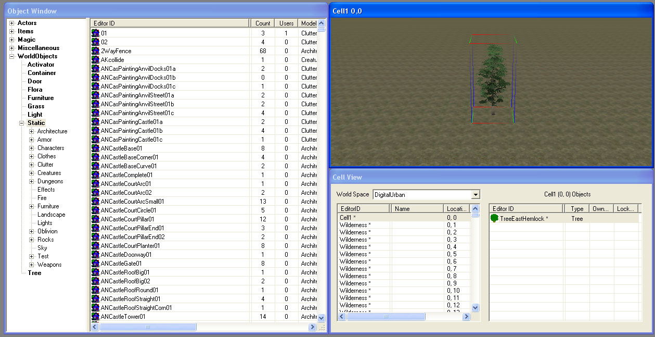Click the icon next to 2WayFence
The width and height of the screenshot is (655, 337).
click(95, 51)
